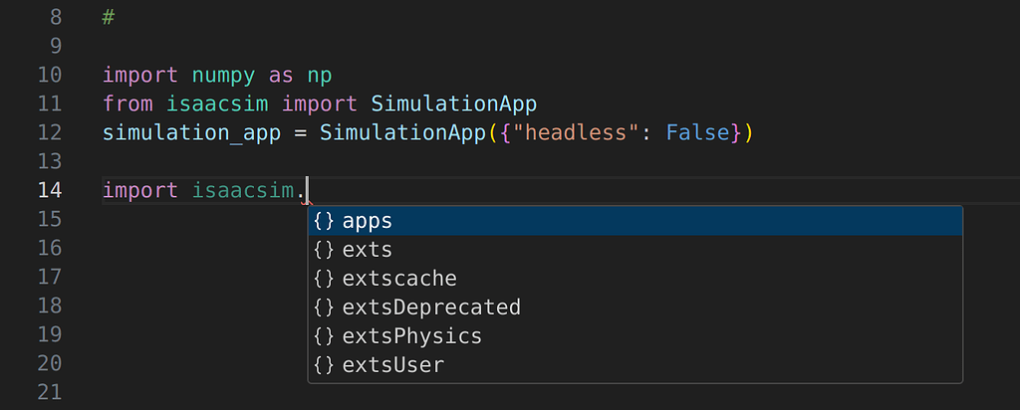
Task: Choose exts from the suggestion list
Action: [x=635, y=250]
